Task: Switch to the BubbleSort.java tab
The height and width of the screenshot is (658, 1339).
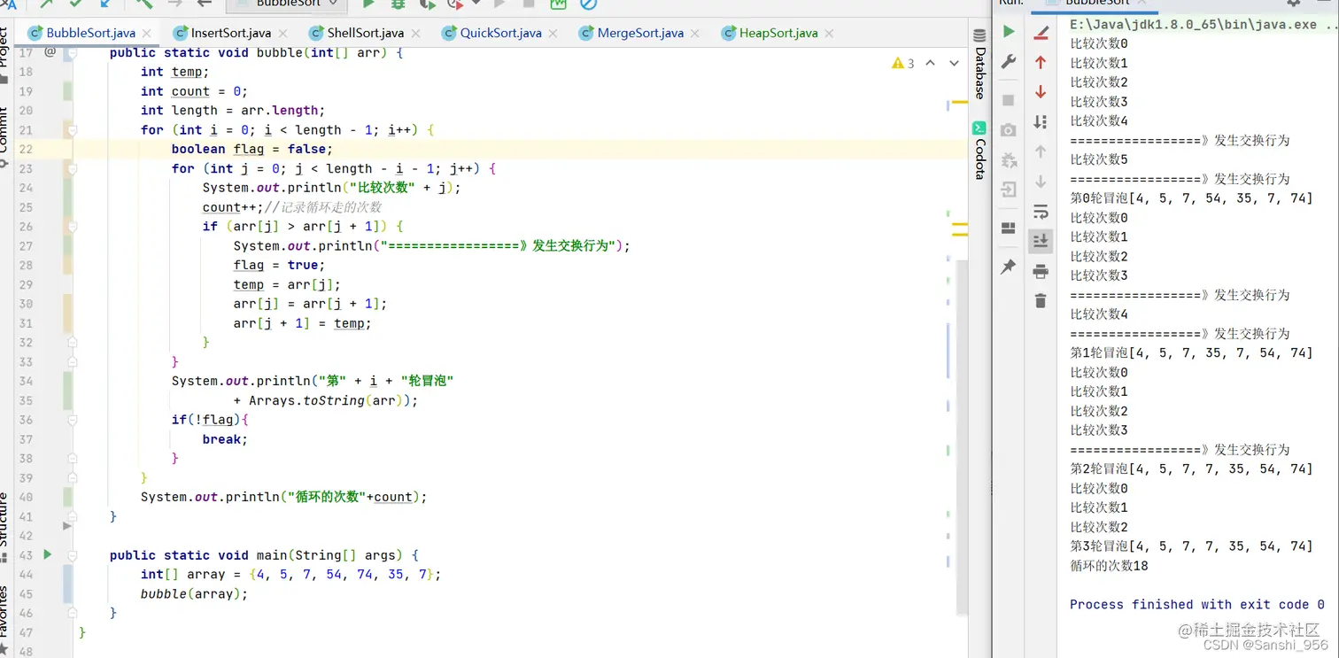Action: (x=90, y=33)
